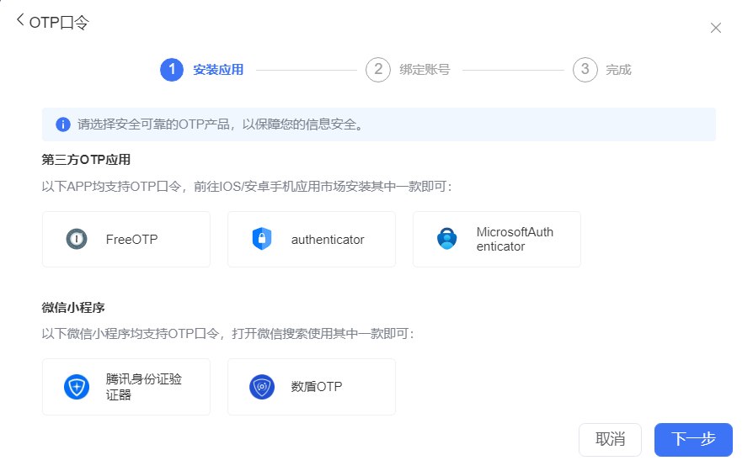Image resolution: width=753 pixels, height=471 pixels.
Task: Choose the MicrosoftAuthenticator card label
Action: [x=515, y=239]
